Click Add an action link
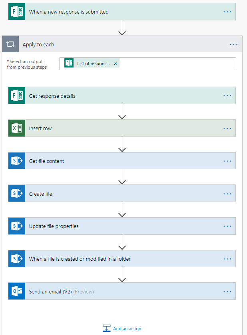This screenshot has width=247, height=335. [127, 329]
